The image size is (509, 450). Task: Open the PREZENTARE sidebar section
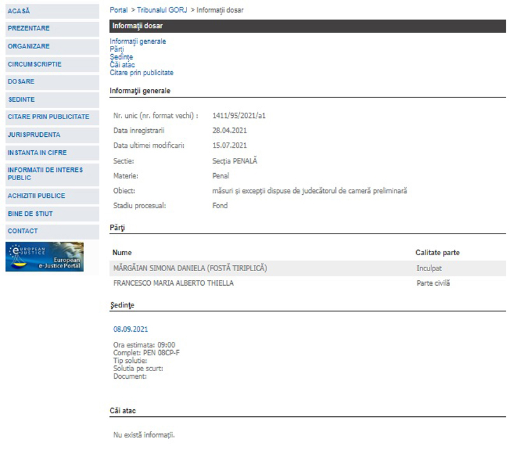click(x=29, y=29)
